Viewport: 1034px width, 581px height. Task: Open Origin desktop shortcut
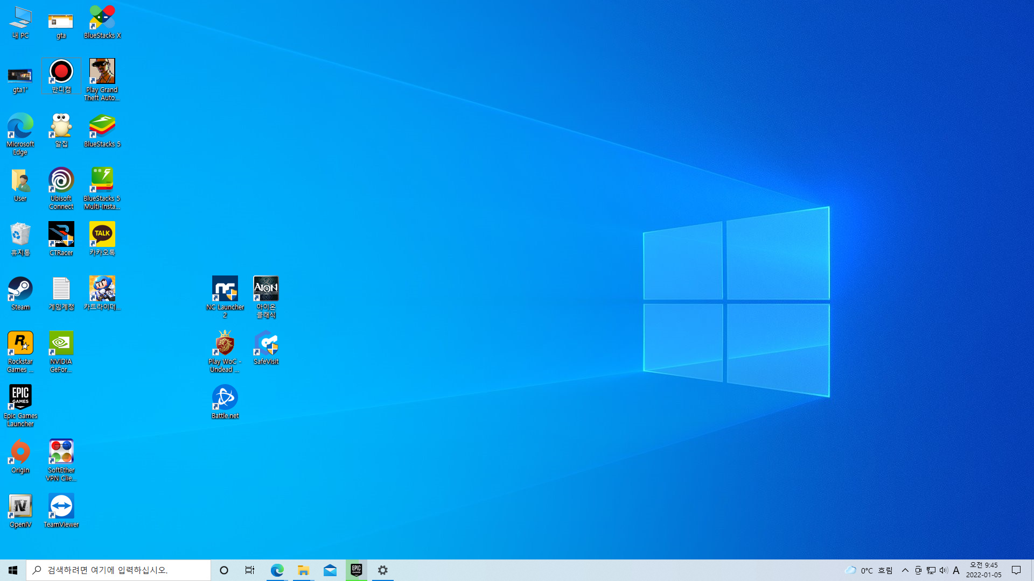[20, 457]
